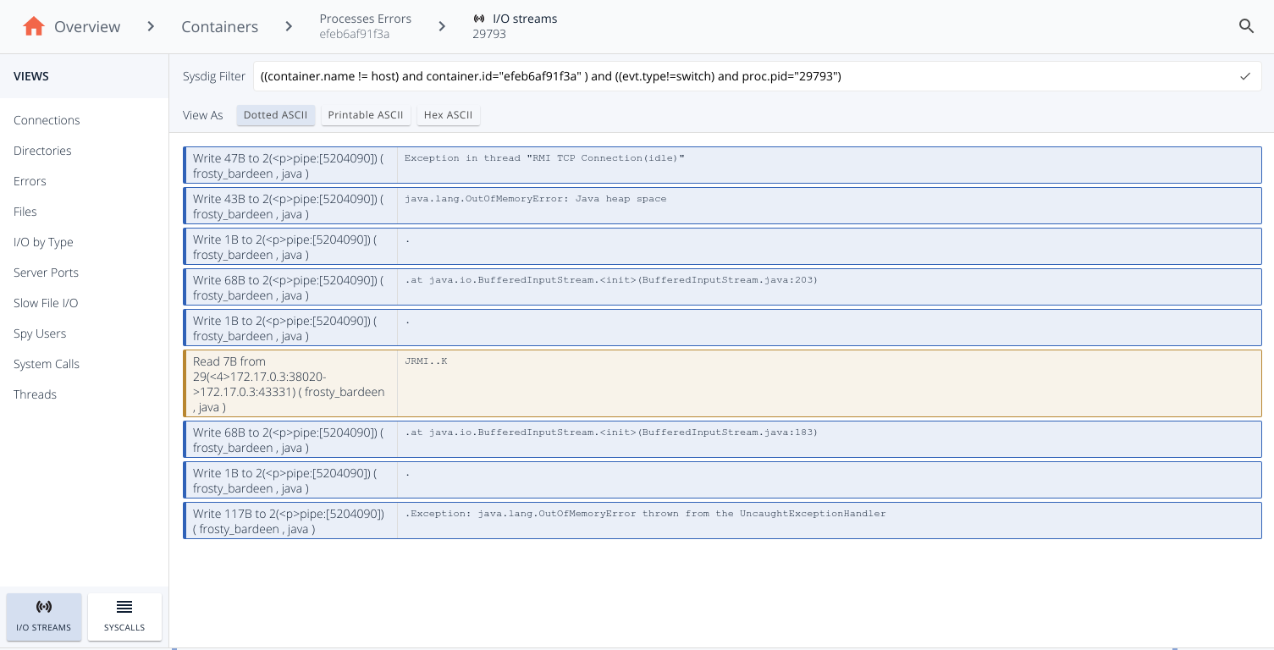Switch view to Hex ASCII

448,115
